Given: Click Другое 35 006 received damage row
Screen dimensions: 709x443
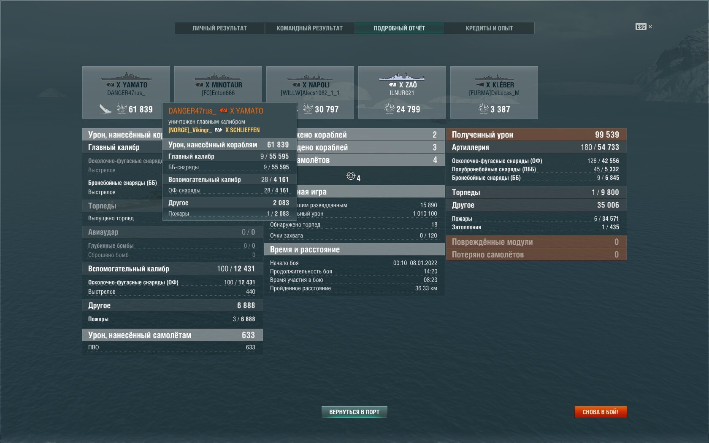Looking at the screenshot, I should pyautogui.click(x=536, y=205).
